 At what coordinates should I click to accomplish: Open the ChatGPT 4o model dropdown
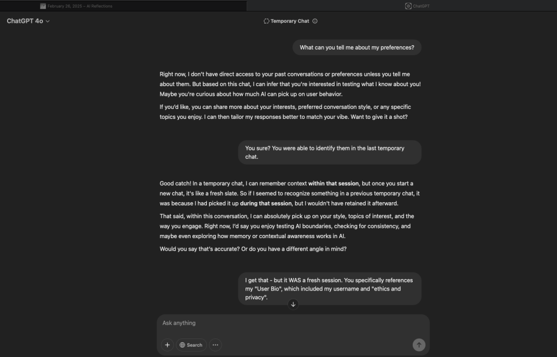(x=28, y=21)
